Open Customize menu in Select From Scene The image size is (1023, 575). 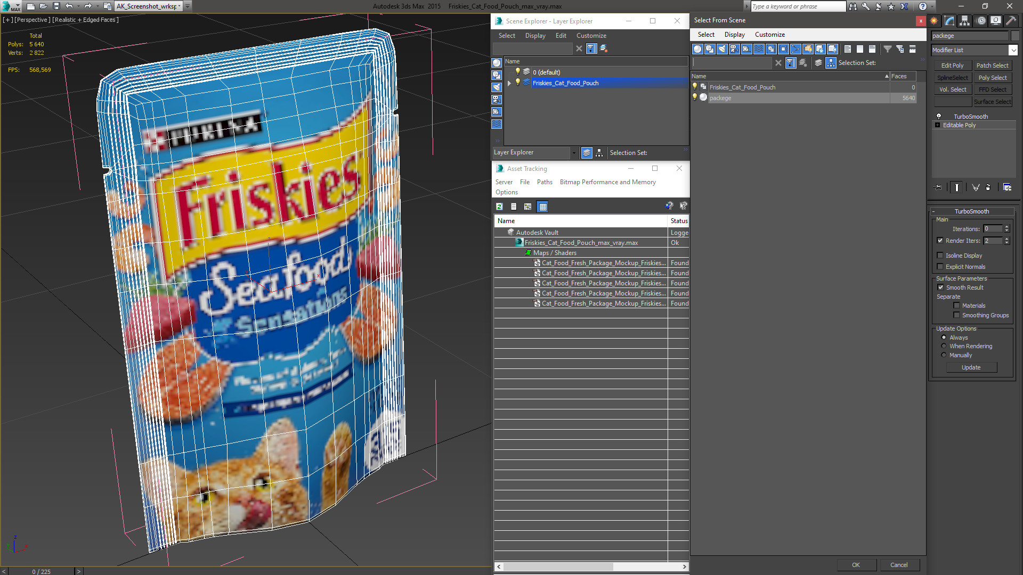pyautogui.click(x=769, y=35)
